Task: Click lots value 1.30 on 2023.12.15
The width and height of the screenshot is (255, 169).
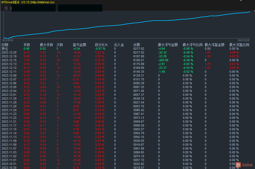Action: [27, 60]
